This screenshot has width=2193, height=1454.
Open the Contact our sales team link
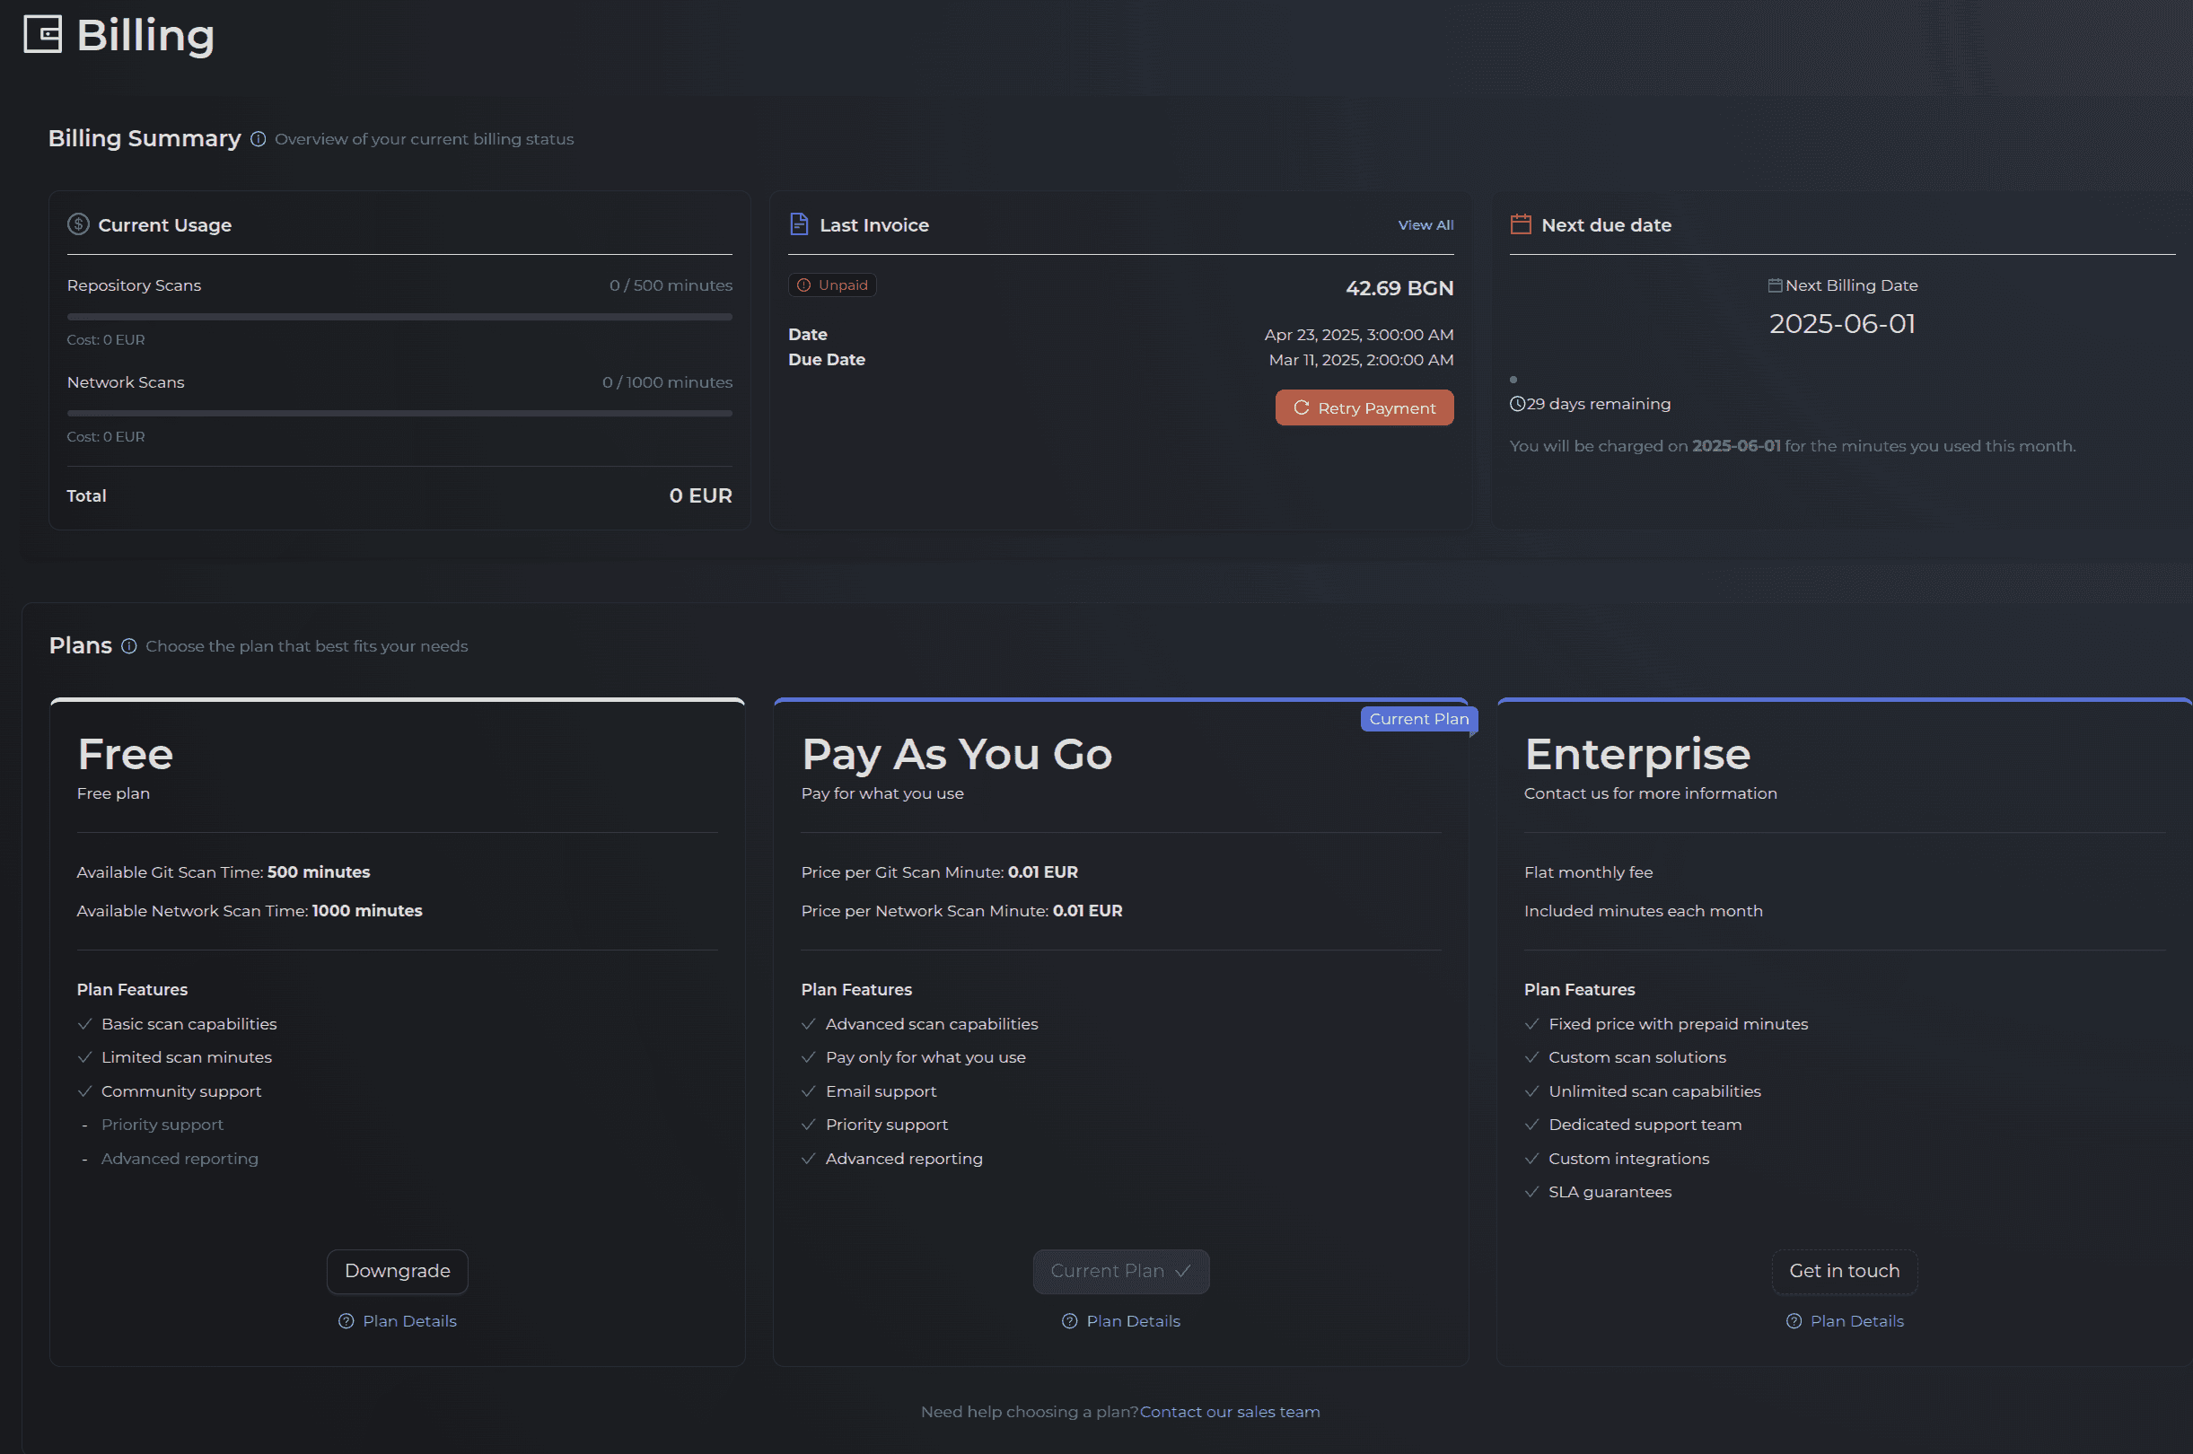pos(1230,1411)
